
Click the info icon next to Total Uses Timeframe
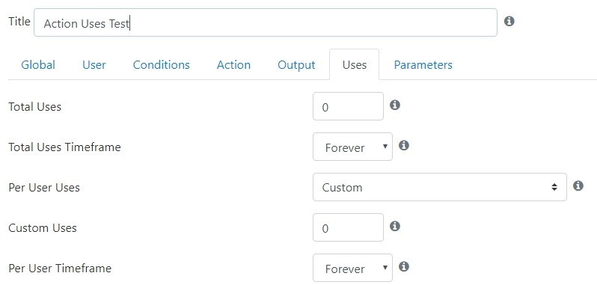tap(403, 145)
